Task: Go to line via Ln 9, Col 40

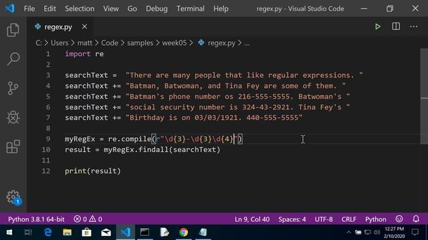Action: (x=252, y=219)
